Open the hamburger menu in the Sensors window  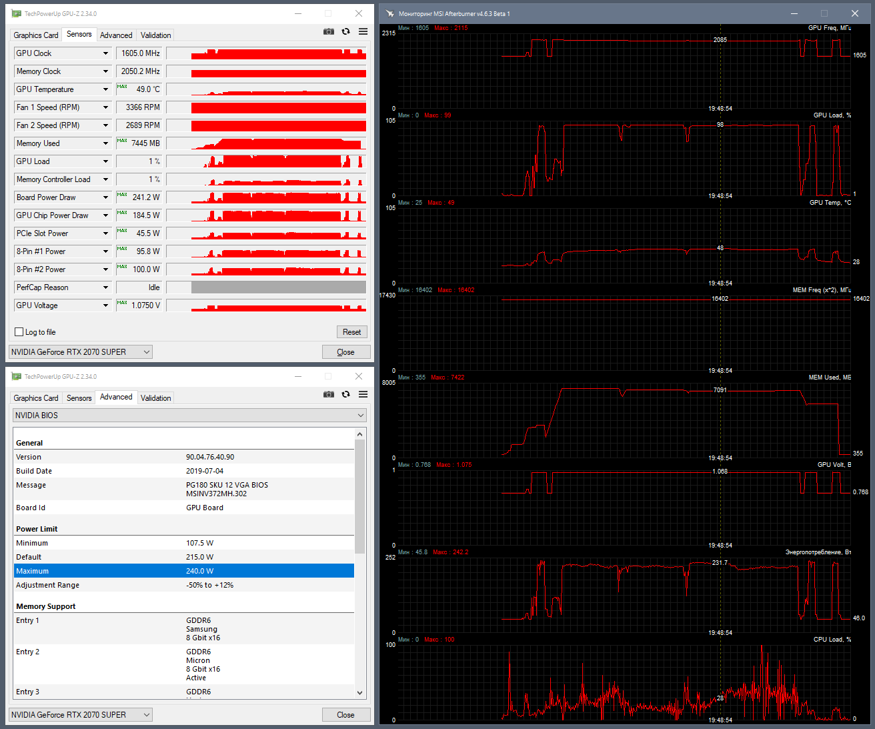[x=363, y=31]
